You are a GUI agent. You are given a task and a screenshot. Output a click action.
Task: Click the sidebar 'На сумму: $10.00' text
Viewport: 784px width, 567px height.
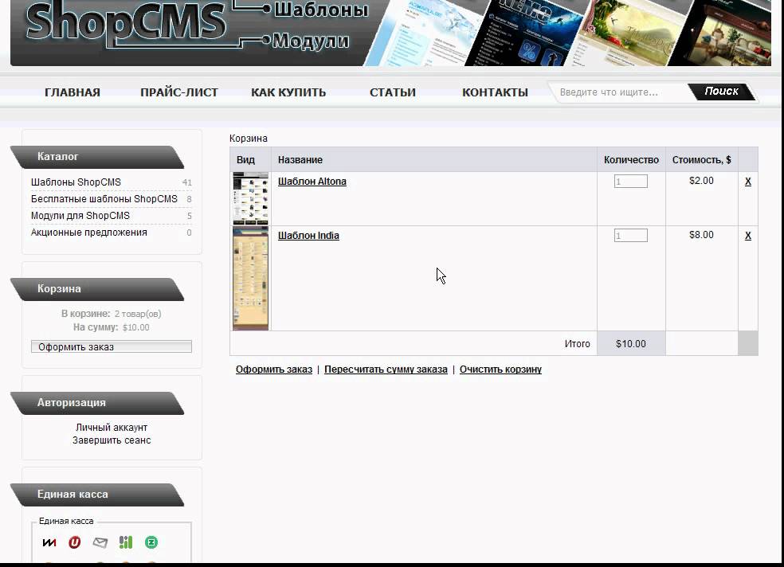tap(111, 327)
